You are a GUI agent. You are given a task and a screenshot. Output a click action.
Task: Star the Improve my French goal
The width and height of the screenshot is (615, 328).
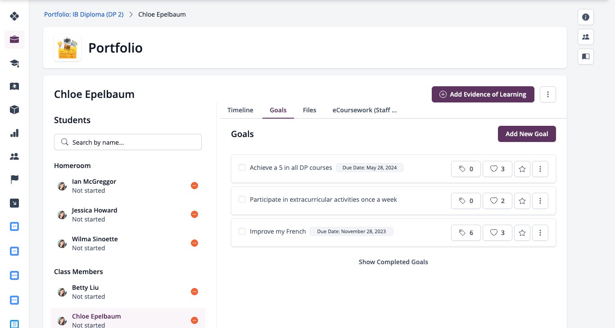(x=522, y=233)
